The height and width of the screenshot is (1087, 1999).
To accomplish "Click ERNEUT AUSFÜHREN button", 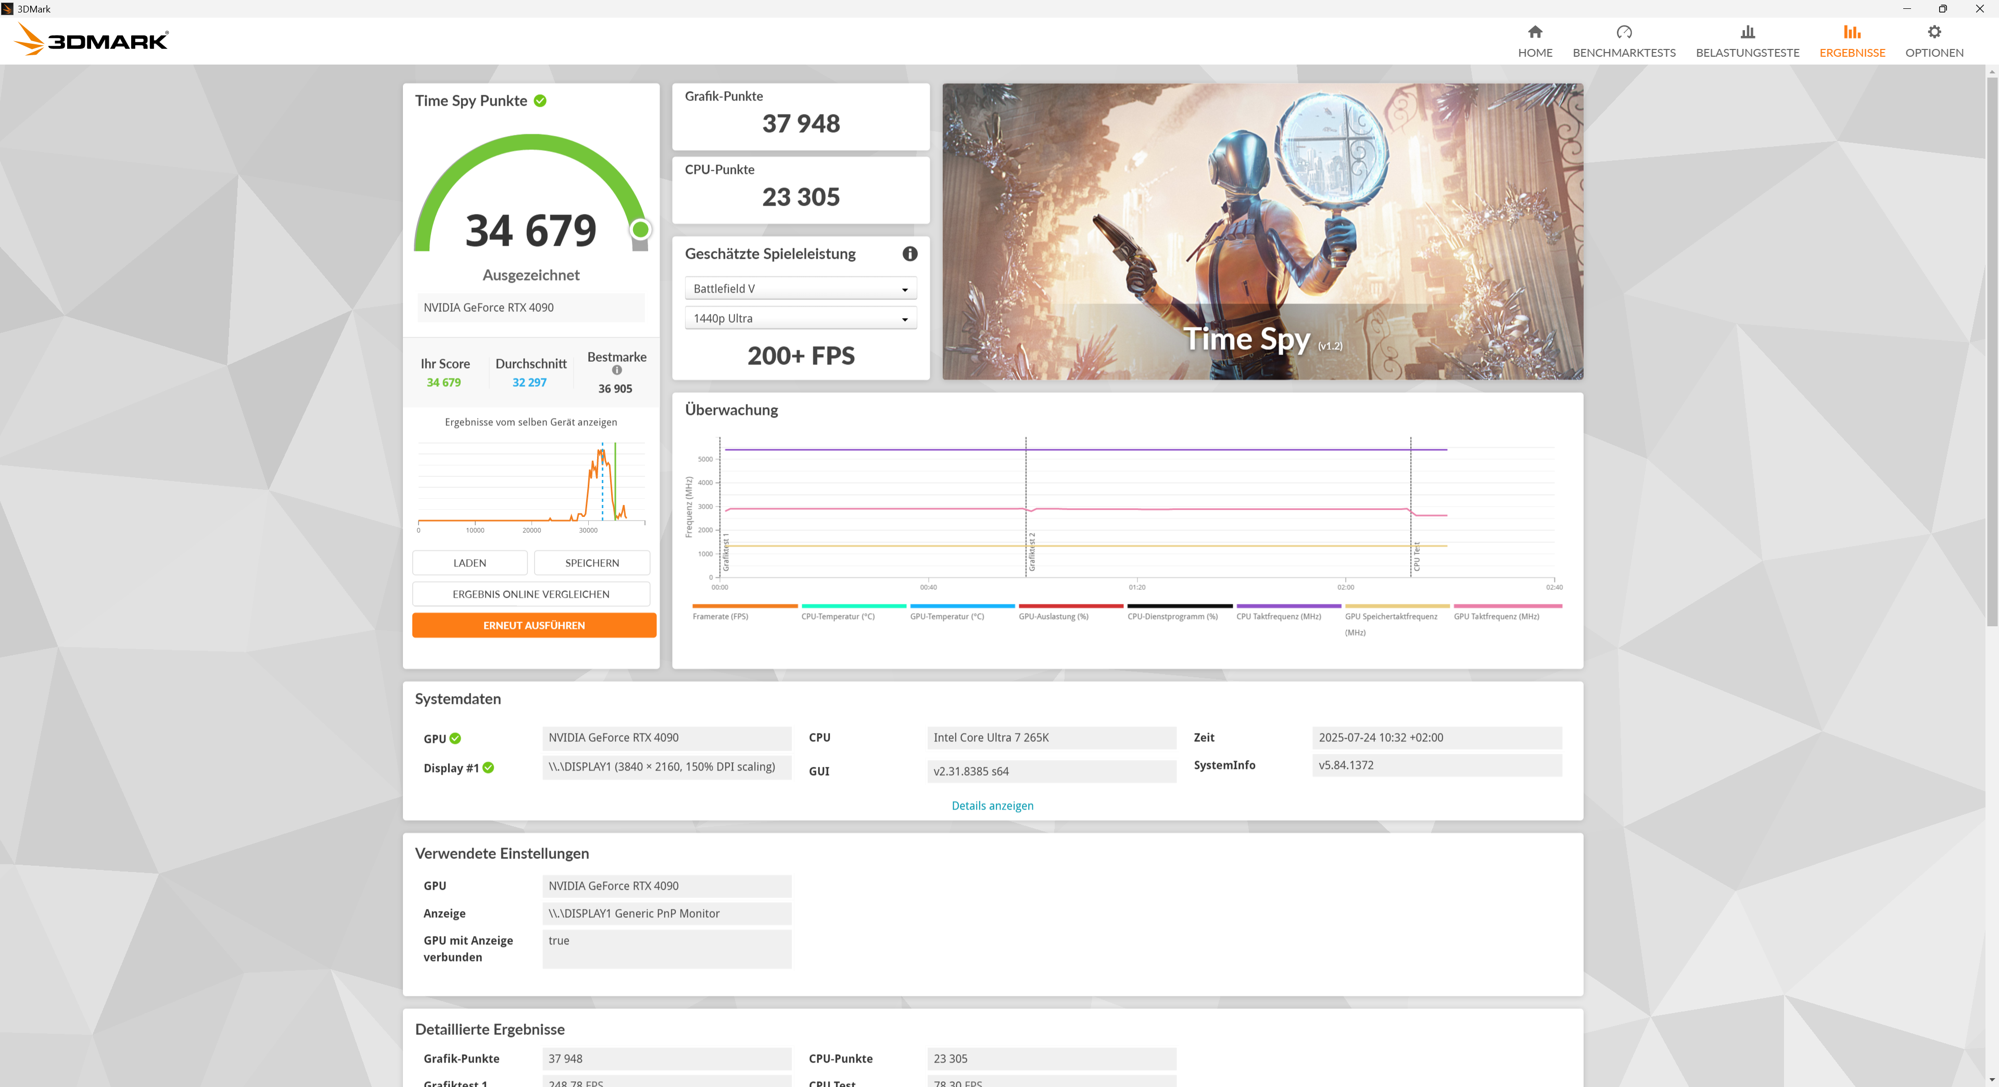I will [x=533, y=625].
